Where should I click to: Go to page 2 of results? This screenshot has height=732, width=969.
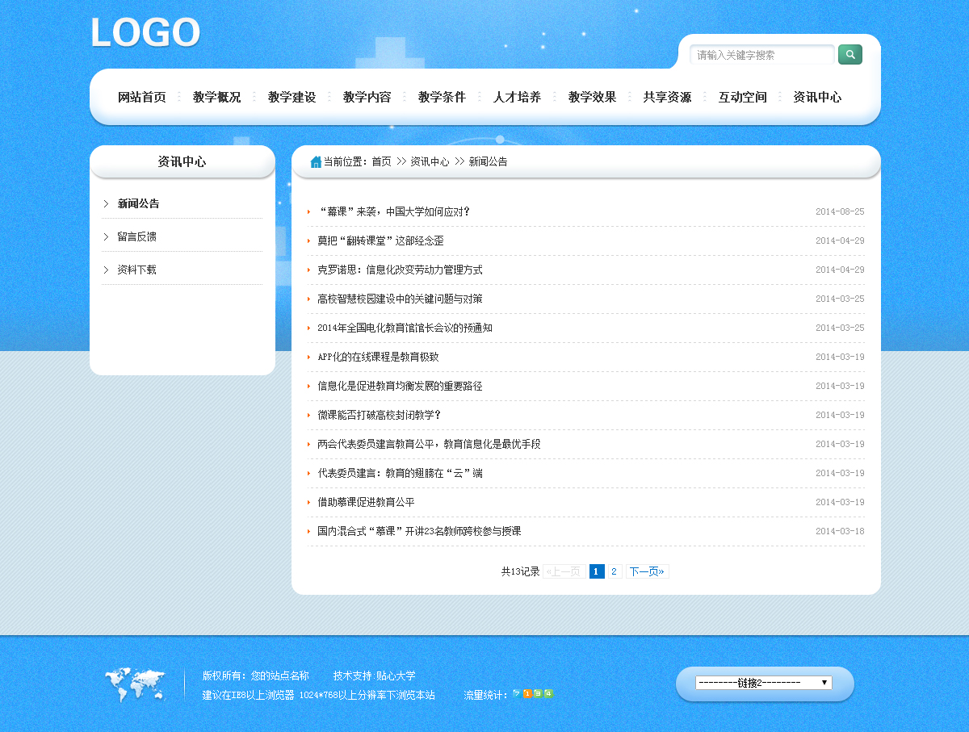(614, 571)
